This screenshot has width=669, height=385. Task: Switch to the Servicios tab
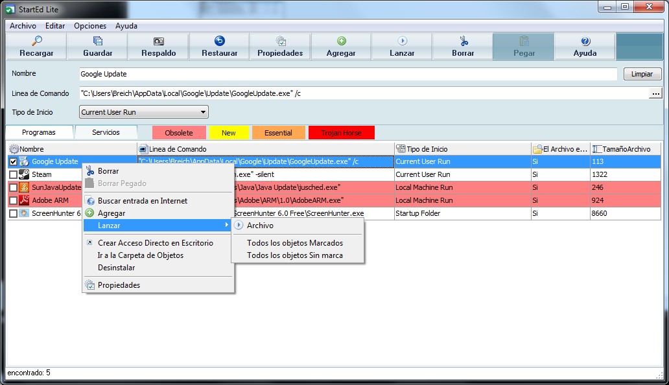tap(106, 132)
